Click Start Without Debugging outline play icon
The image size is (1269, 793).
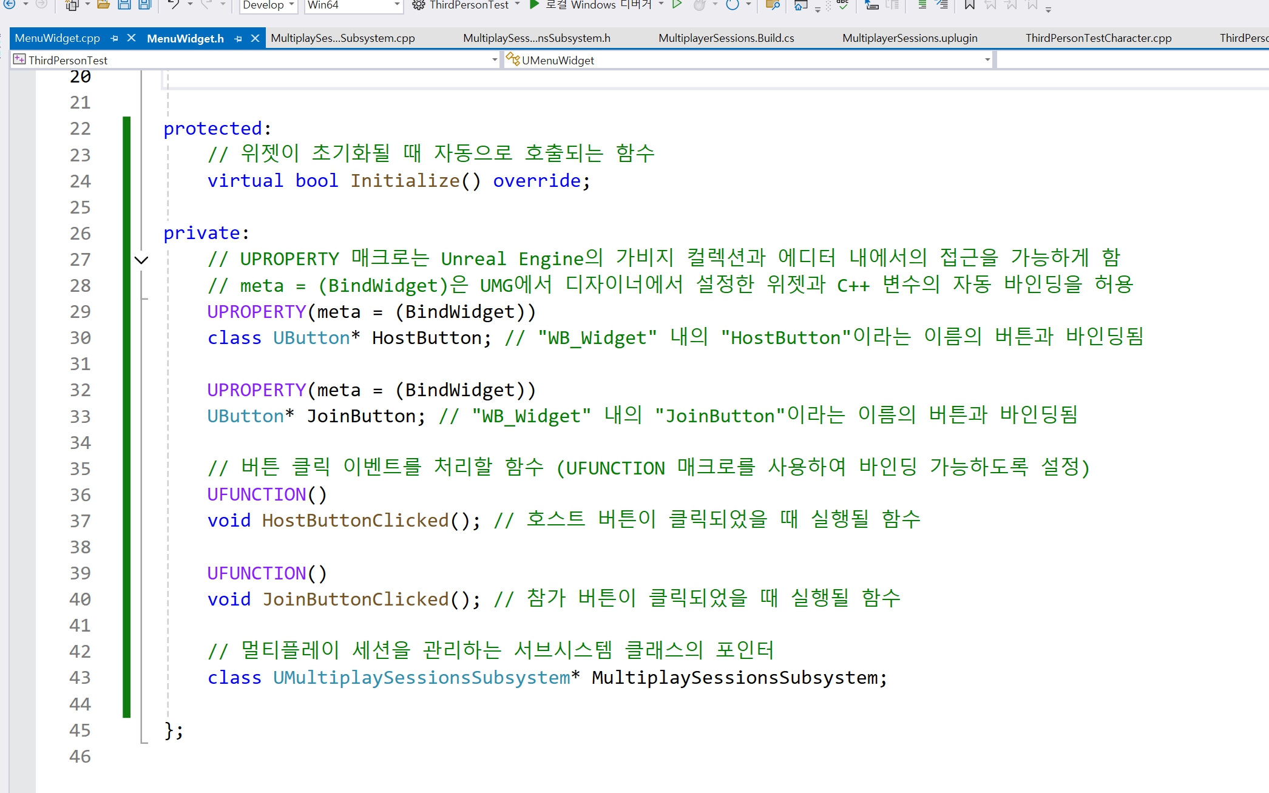(677, 4)
